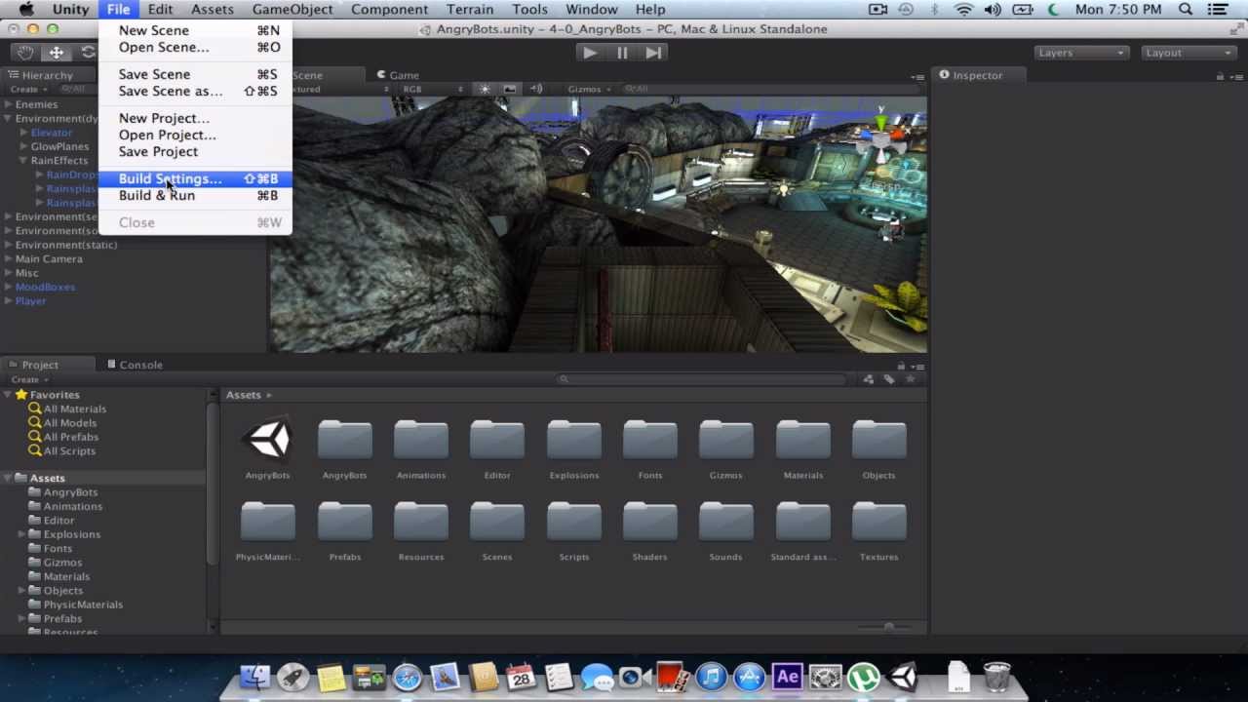Choose Build & Run menu entry
Screen dimensions: 1248x702
[195, 195]
